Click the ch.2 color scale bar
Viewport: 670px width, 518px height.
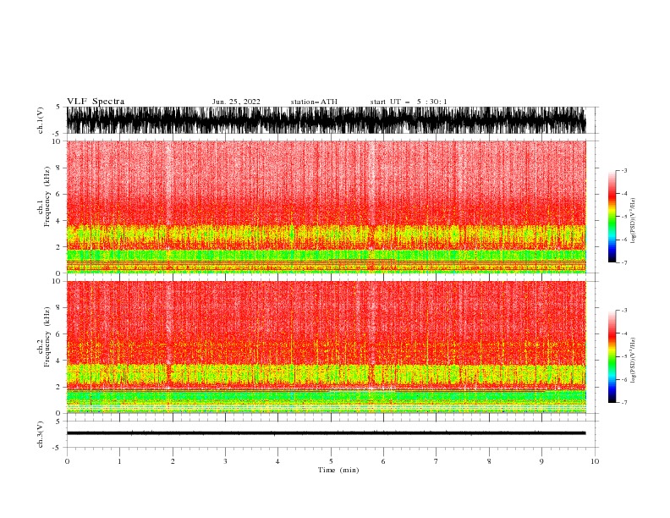coord(612,356)
